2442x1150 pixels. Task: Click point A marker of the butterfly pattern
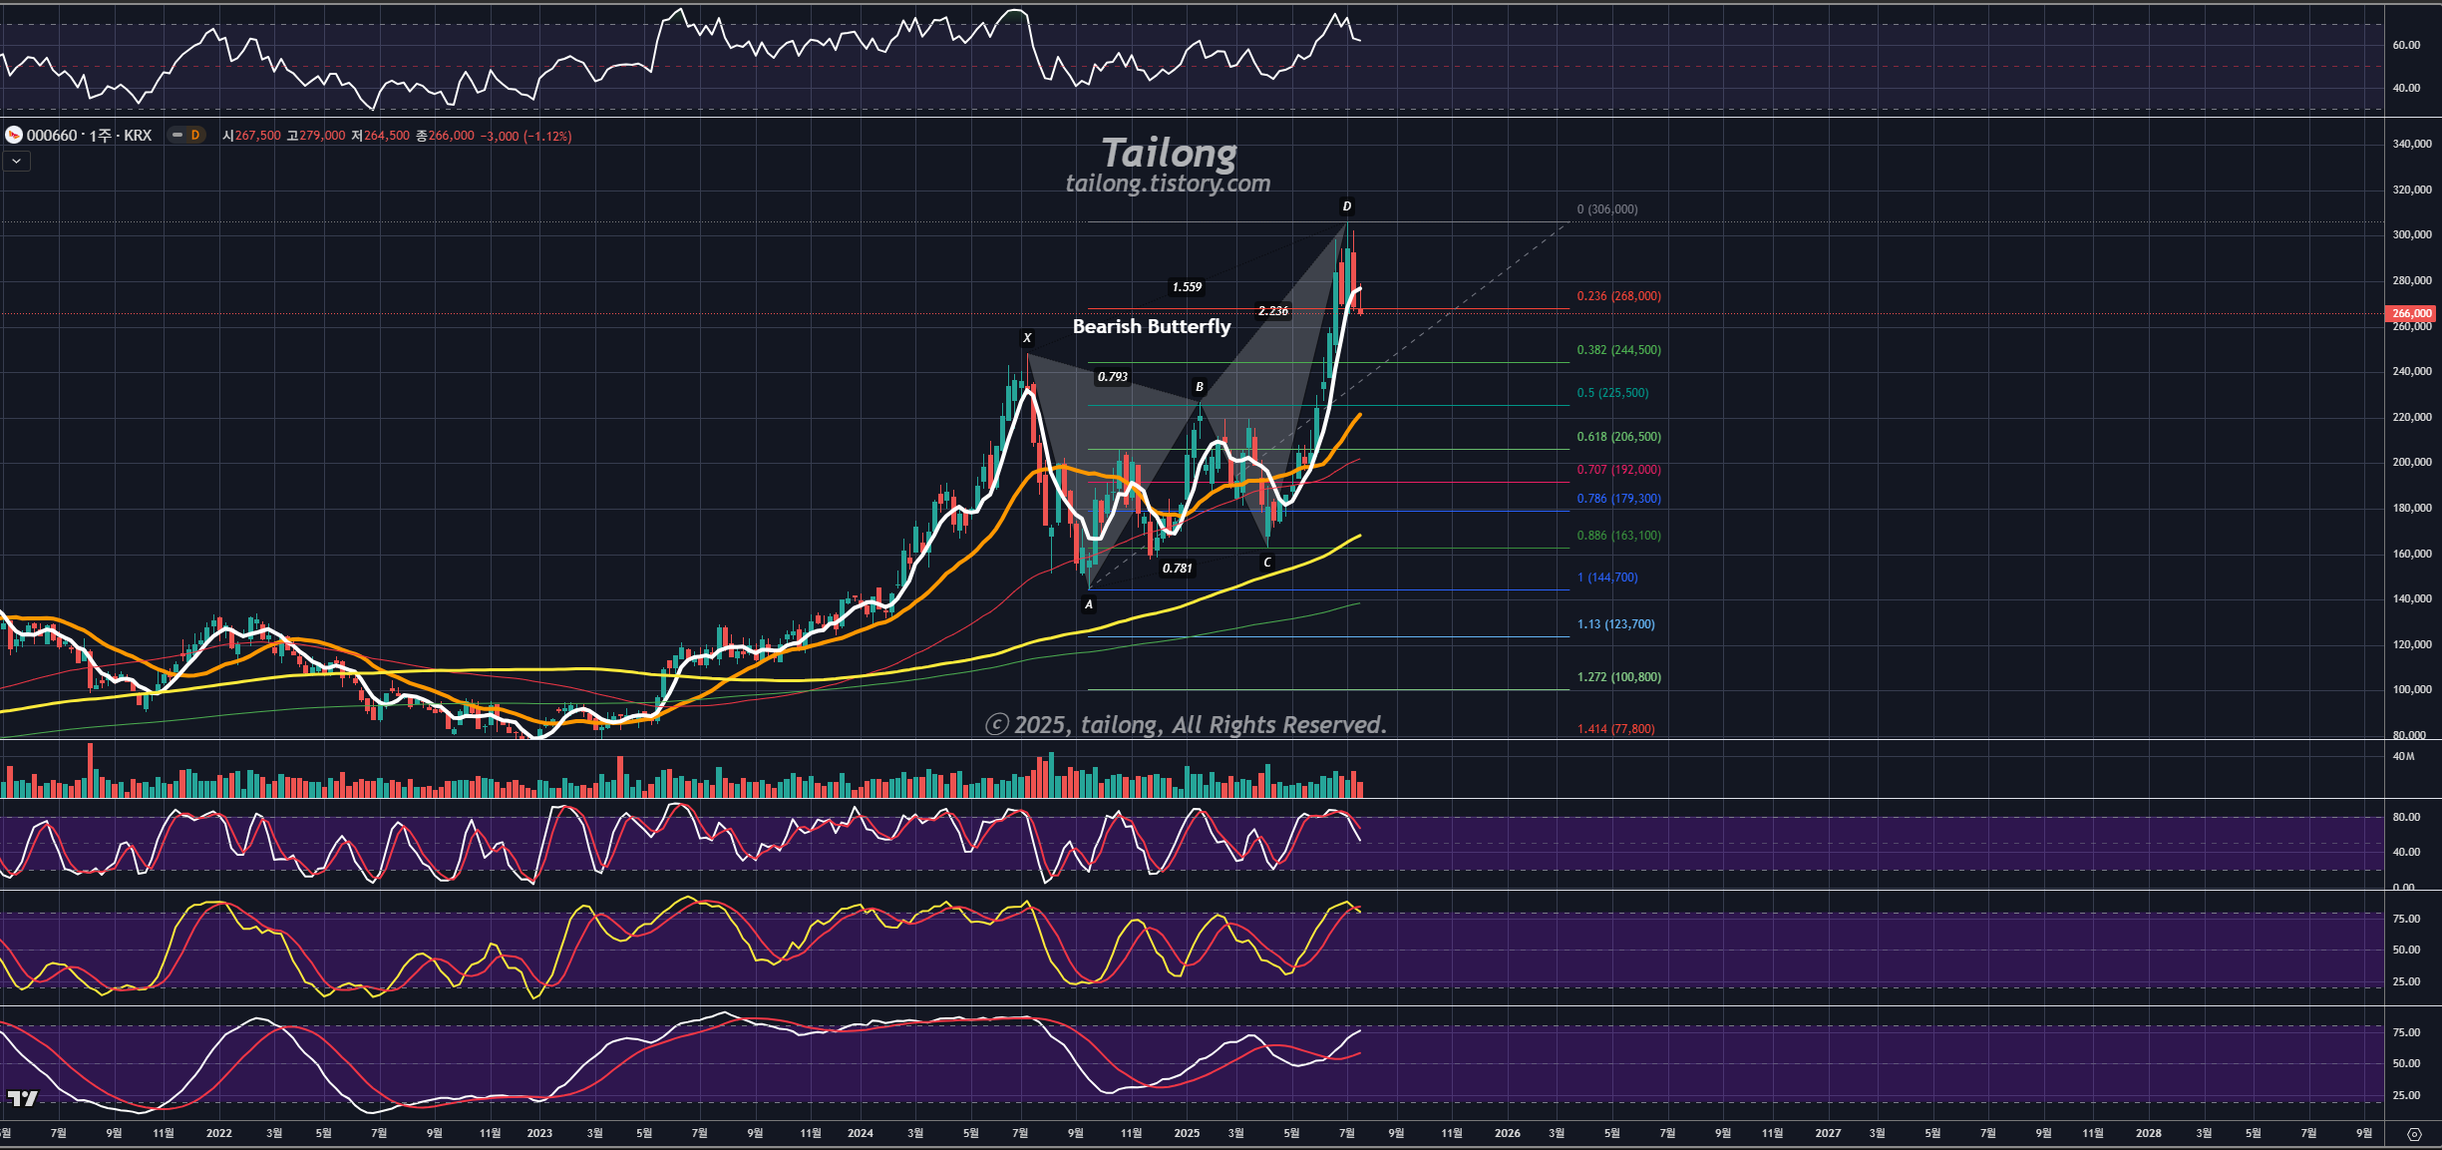click(1089, 604)
